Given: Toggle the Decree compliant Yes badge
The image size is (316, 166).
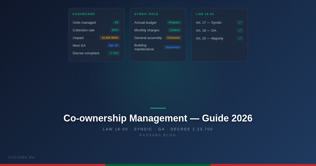Looking at the screenshot, I should pos(114,53).
